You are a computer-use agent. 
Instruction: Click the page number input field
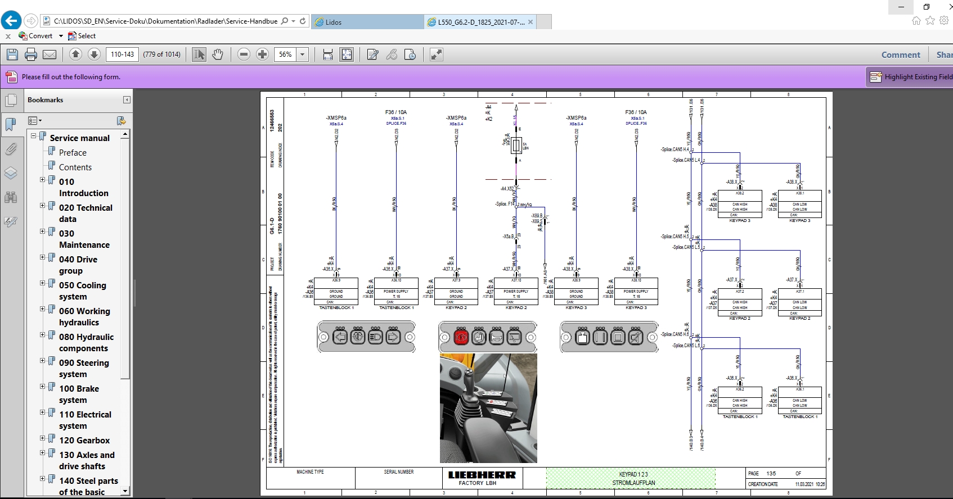pyautogui.click(x=122, y=55)
